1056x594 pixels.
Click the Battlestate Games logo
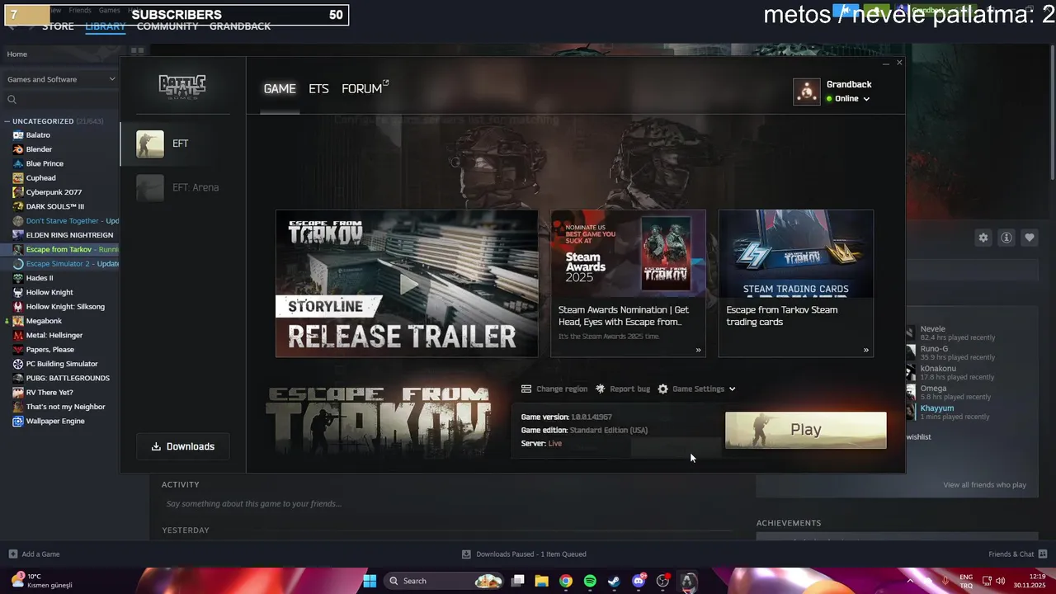182,87
